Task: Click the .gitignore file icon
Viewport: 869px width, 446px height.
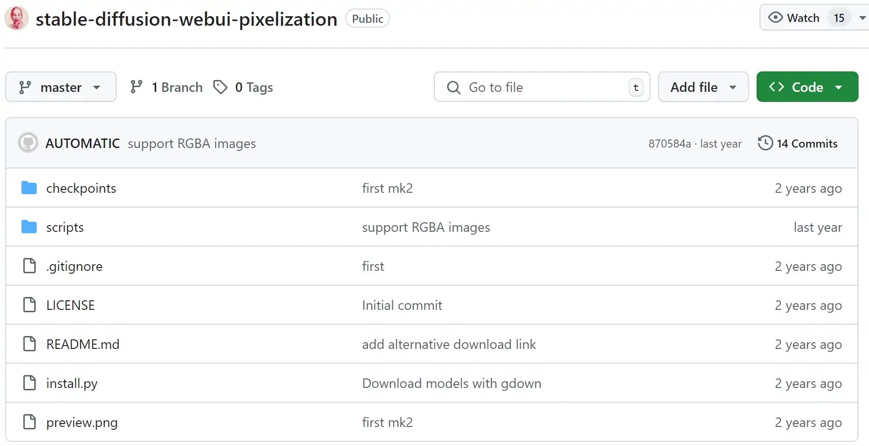Action: [30, 266]
